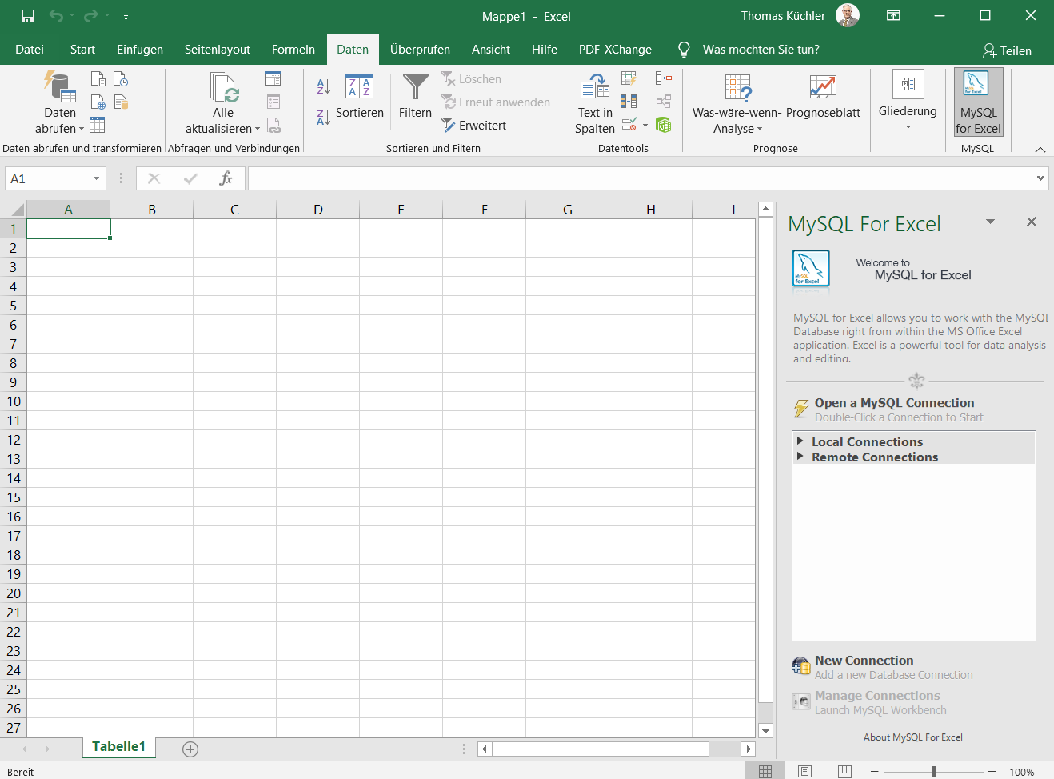Open the Daten abrufen menu
Viewport: 1054px width, 779px height.
(59, 104)
